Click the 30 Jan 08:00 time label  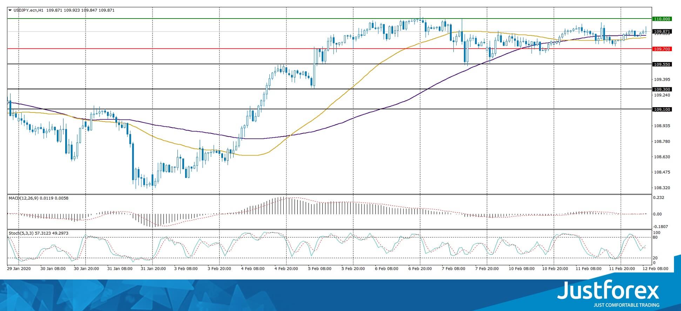pyautogui.click(x=53, y=269)
